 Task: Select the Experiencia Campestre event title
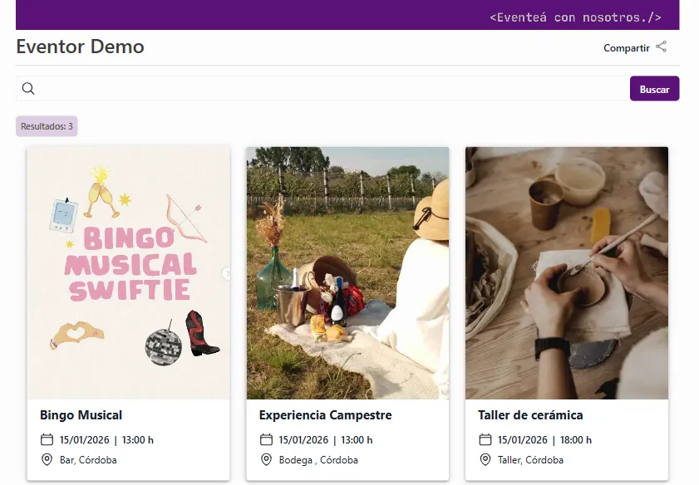click(x=325, y=414)
